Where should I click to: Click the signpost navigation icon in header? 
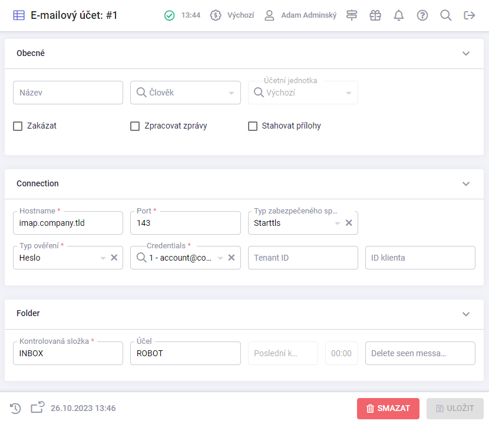[352, 15]
